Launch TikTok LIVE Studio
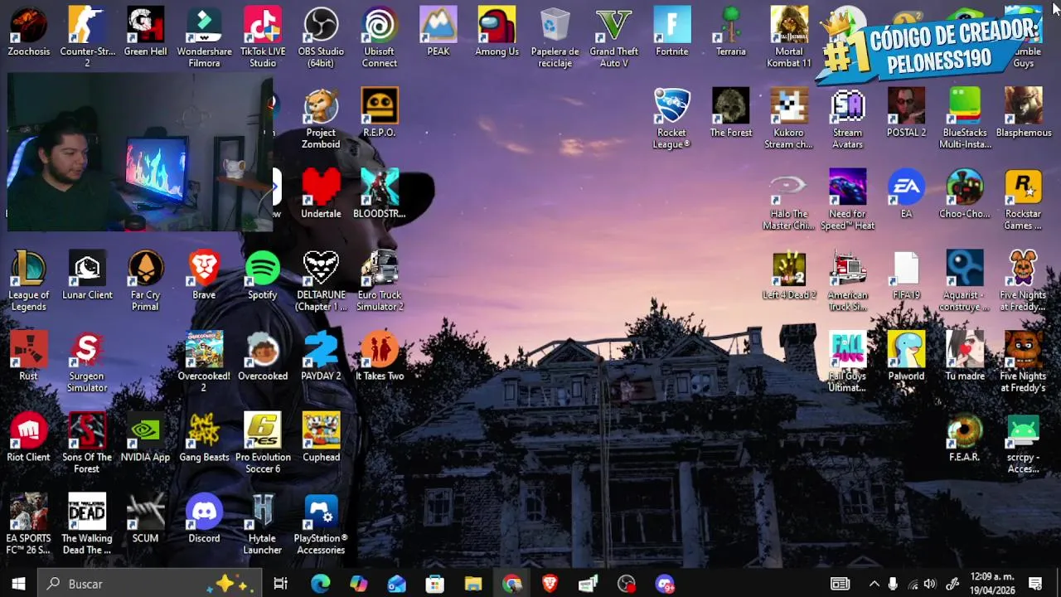 point(263,38)
